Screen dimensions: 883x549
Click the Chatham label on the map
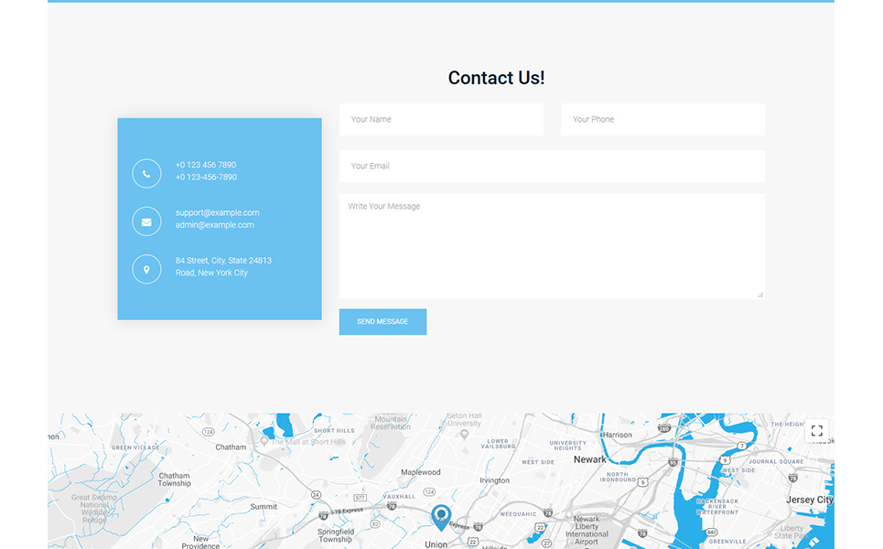231,447
